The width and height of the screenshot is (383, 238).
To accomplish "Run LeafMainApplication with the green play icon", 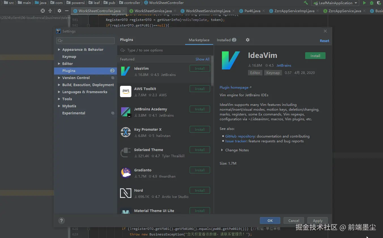I will 364,3.
